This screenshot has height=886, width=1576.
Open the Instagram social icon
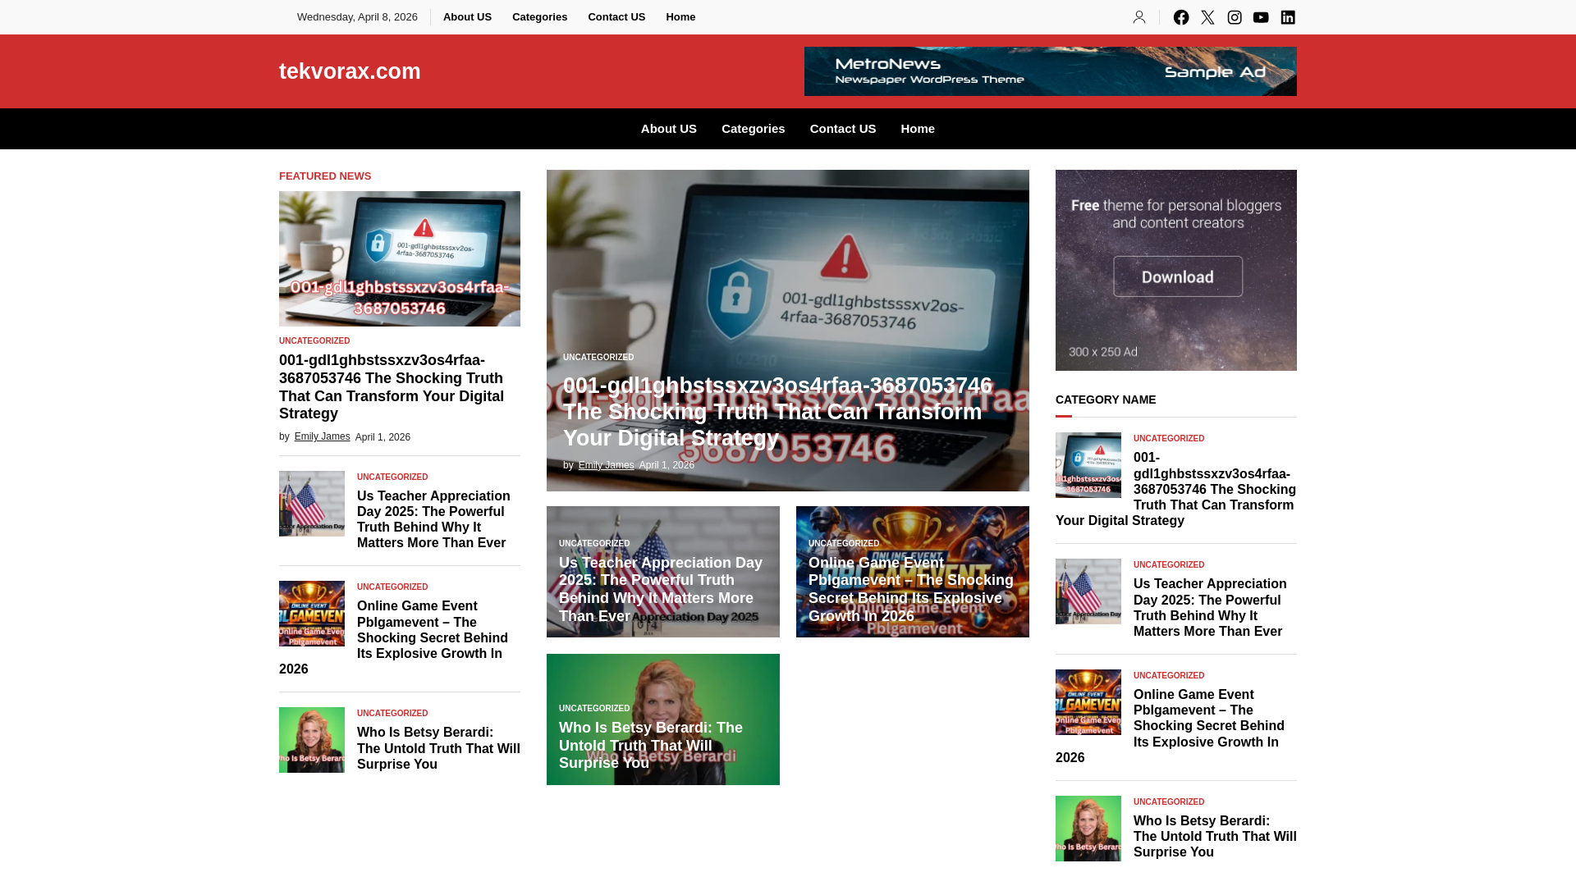tap(1235, 17)
